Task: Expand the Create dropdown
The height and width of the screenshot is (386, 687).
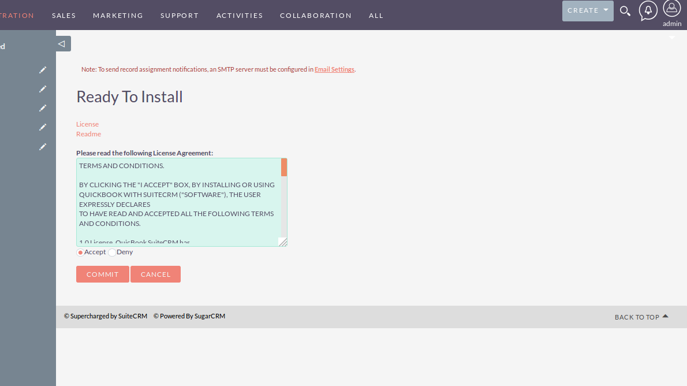Action: click(x=588, y=10)
